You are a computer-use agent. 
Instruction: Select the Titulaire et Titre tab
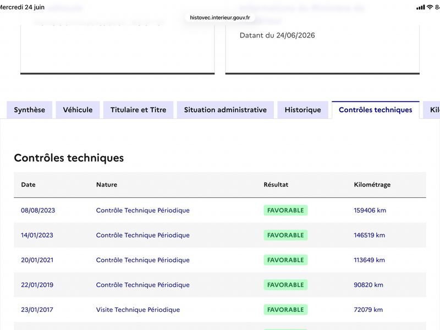139,109
